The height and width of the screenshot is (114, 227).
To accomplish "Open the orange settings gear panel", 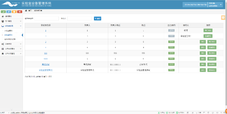I will (223, 17).
